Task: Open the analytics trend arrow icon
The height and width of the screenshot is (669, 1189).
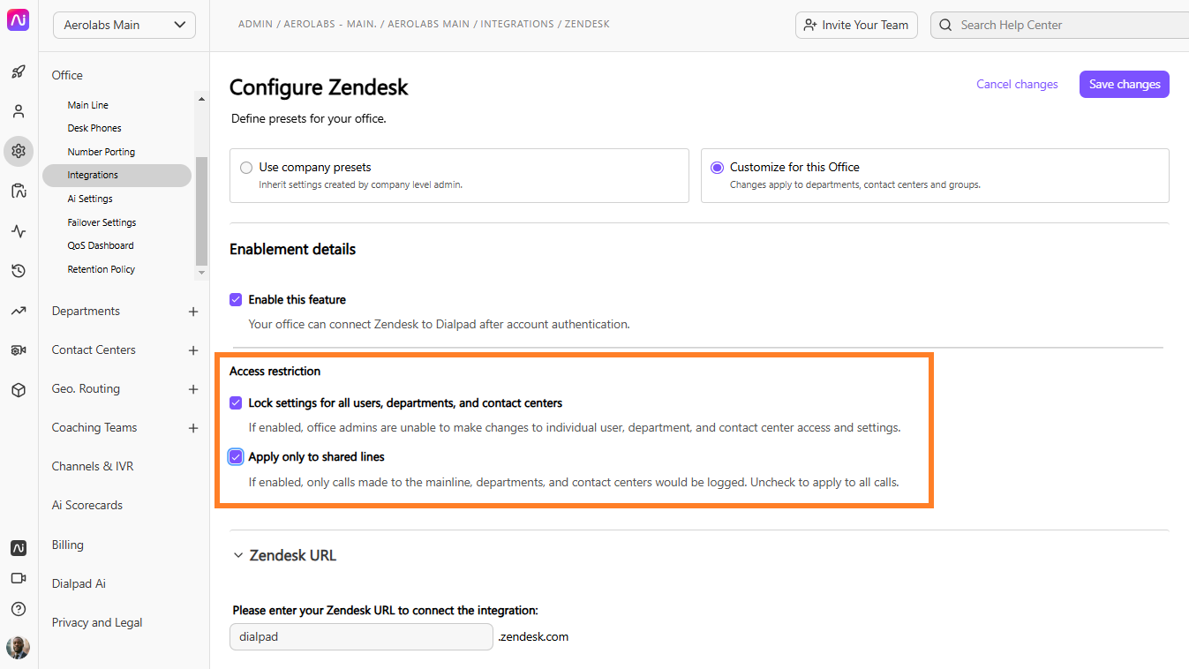Action: (x=19, y=311)
